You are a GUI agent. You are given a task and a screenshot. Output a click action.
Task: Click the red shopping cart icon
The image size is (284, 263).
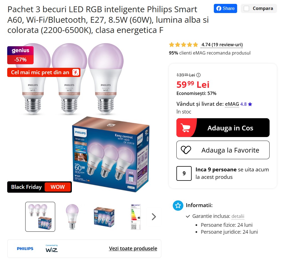186,128
